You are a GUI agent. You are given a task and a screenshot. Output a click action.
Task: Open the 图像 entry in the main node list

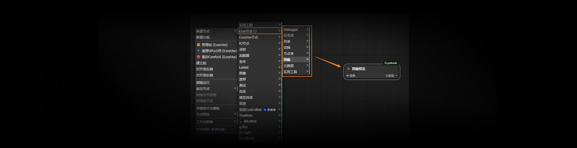[260, 73]
